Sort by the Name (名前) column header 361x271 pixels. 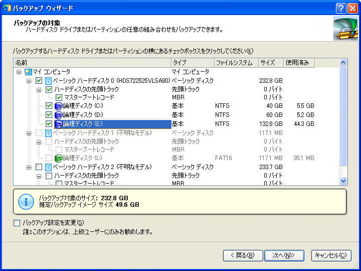(92, 63)
